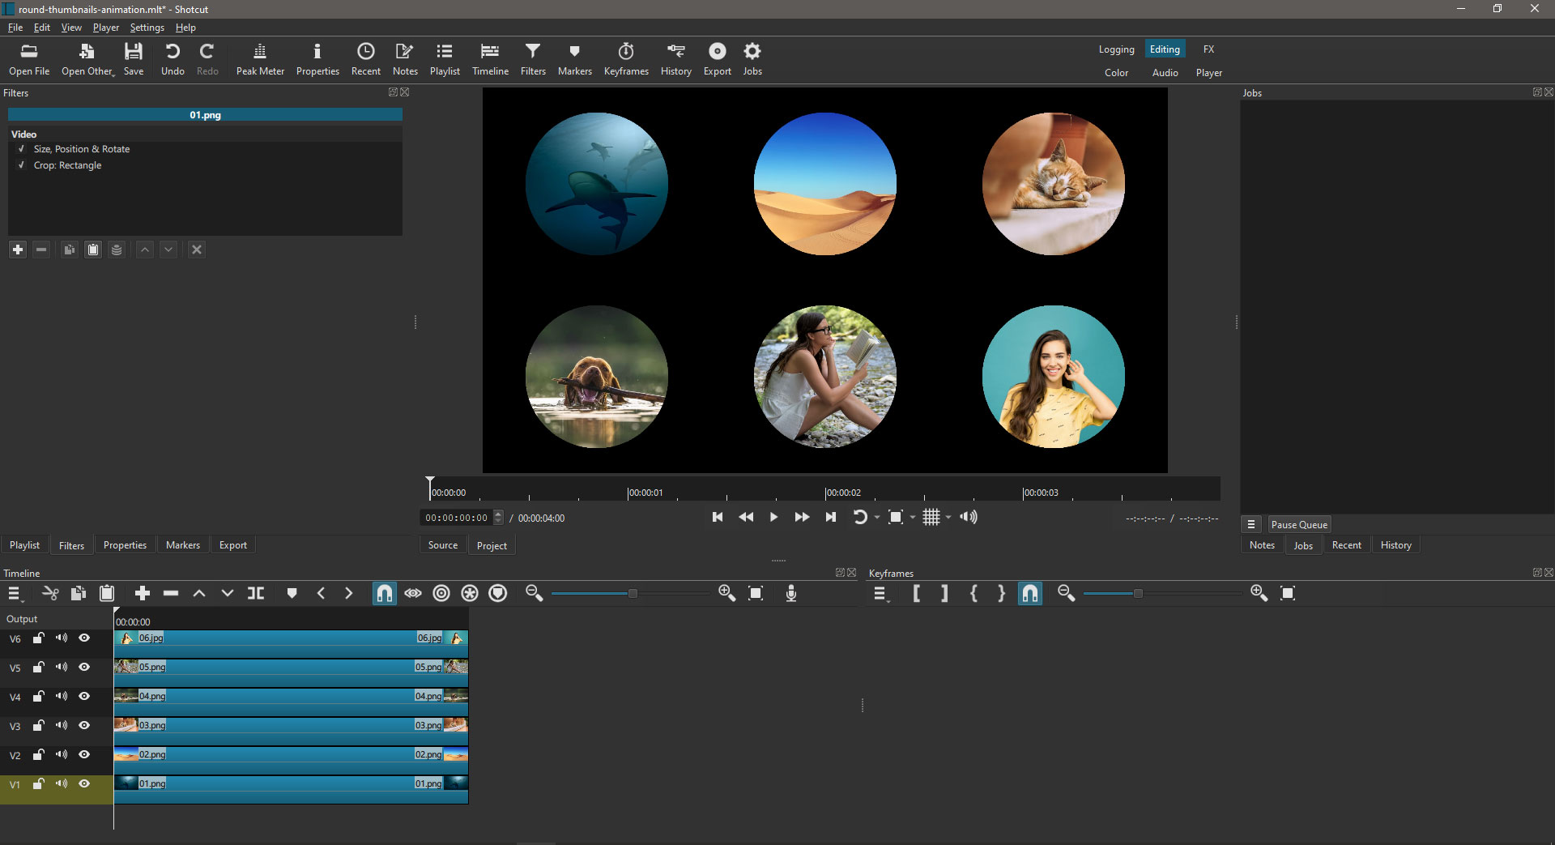The height and width of the screenshot is (845, 1555).
Task: Uncheck Size, Position & Rotate filter
Action: click(22, 149)
